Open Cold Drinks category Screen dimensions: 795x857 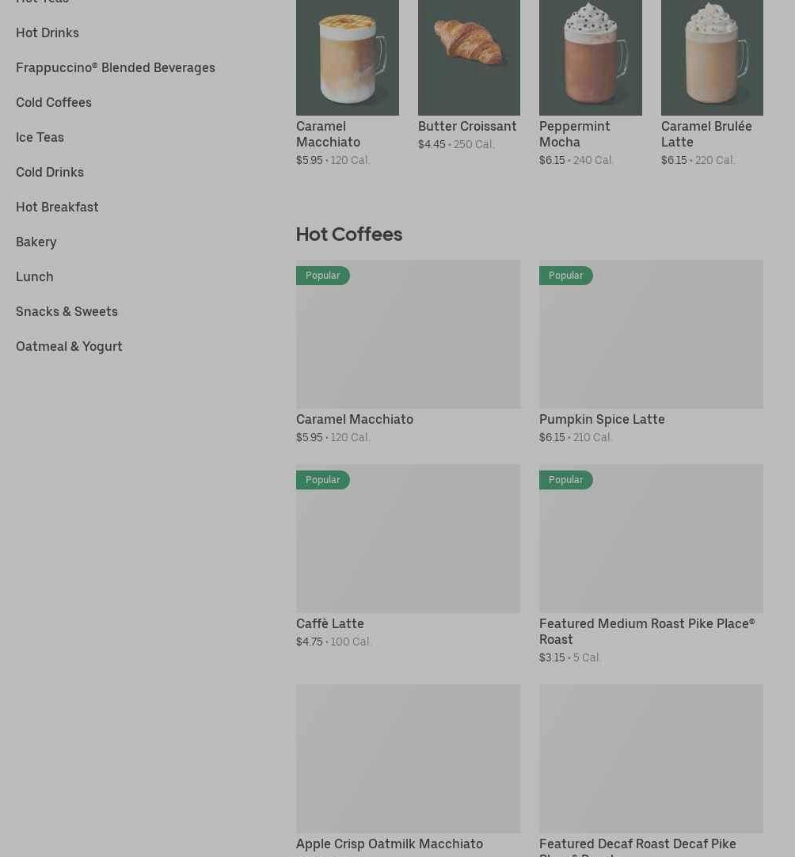[x=50, y=172]
